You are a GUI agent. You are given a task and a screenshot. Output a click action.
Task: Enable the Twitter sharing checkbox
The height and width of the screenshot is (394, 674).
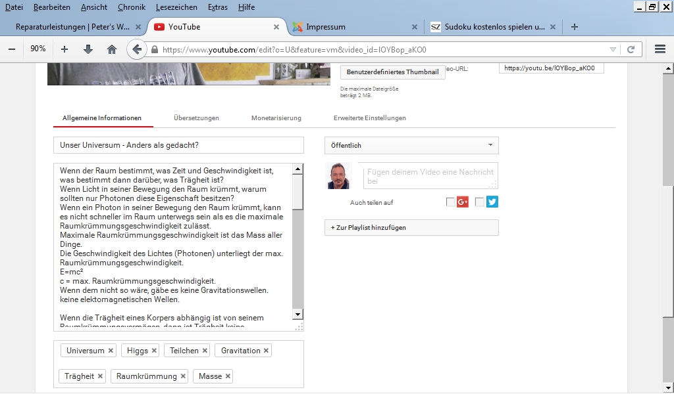point(479,202)
